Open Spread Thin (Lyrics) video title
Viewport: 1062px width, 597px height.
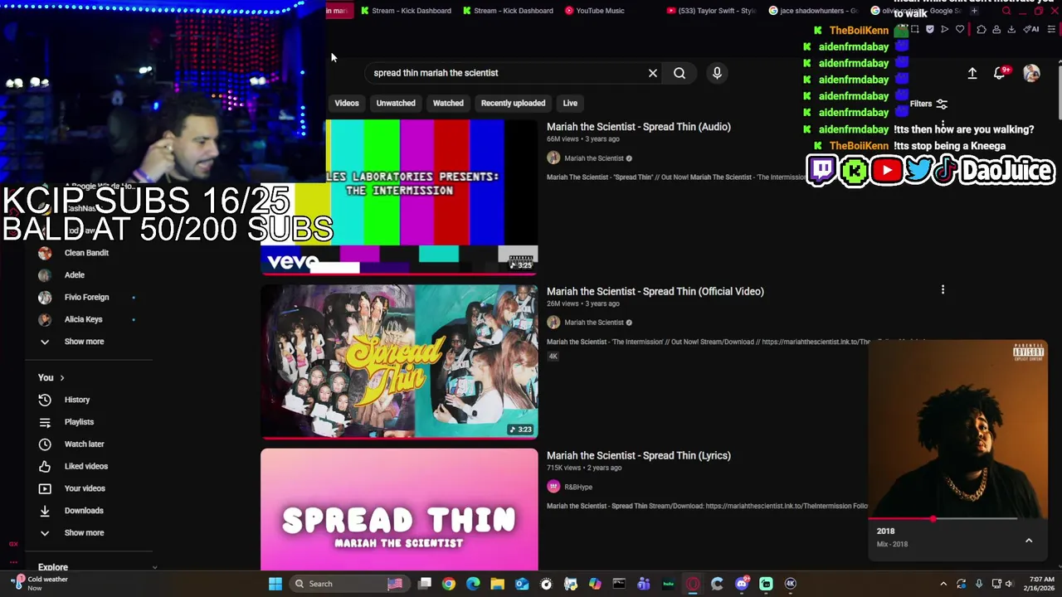(639, 455)
